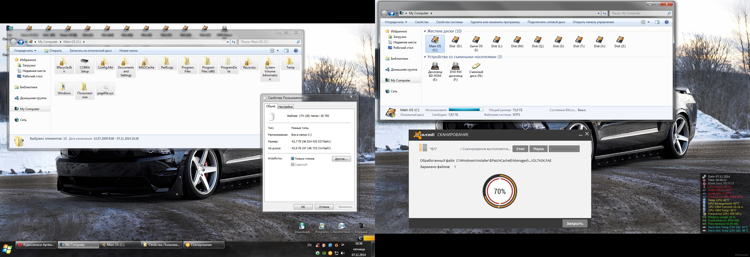This screenshot has width=750, height=257.
Task: Switch to the Настройка tab
Action: pyautogui.click(x=285, y=107)
